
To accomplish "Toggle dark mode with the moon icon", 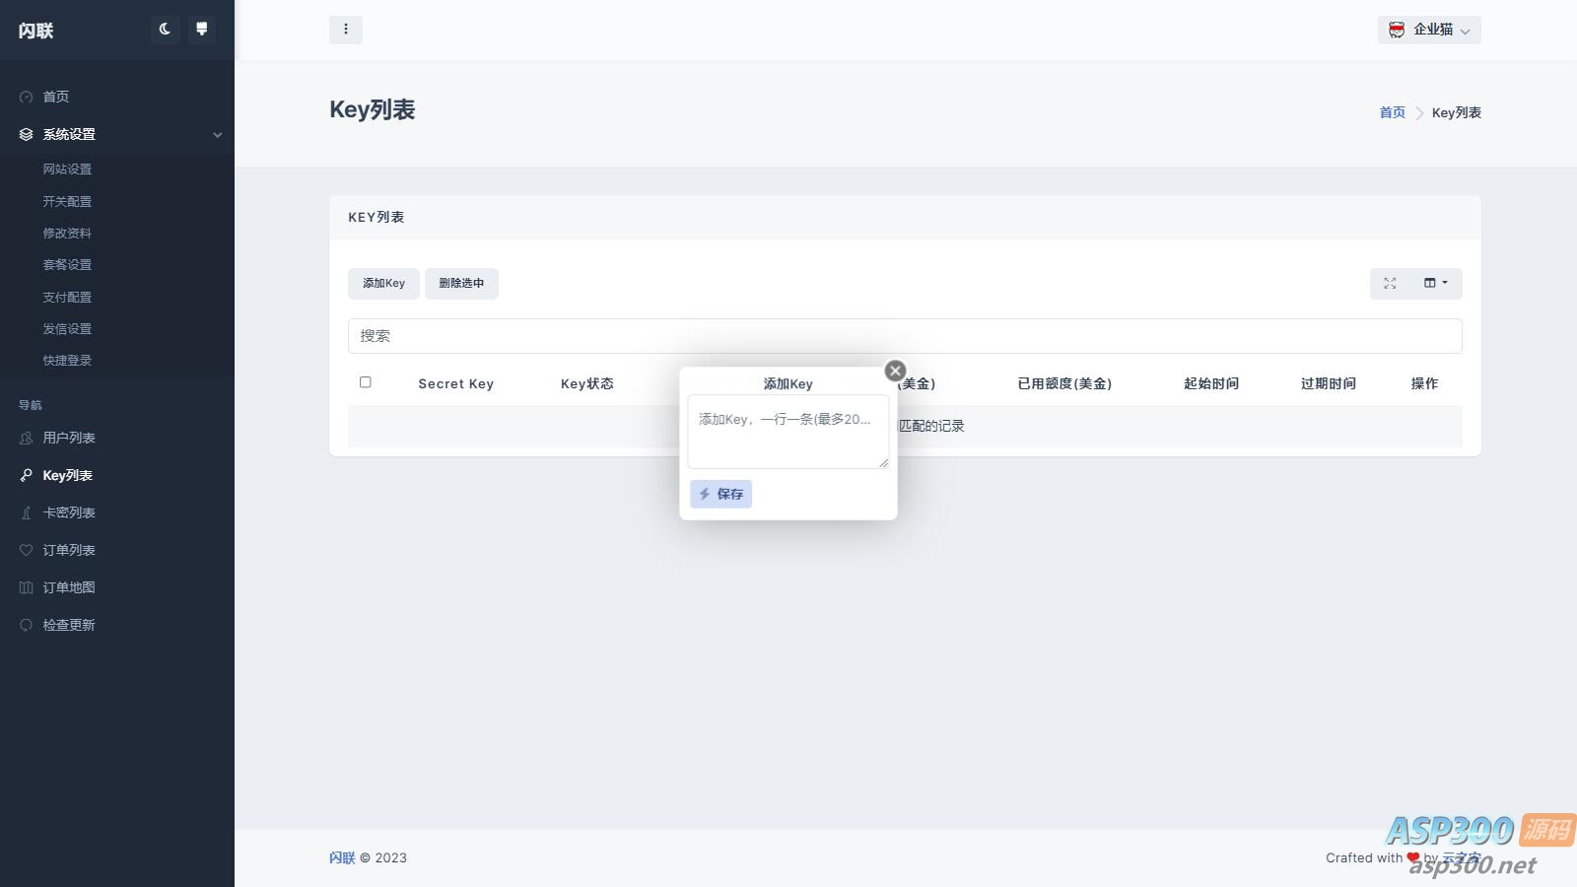I will point(165,30).
